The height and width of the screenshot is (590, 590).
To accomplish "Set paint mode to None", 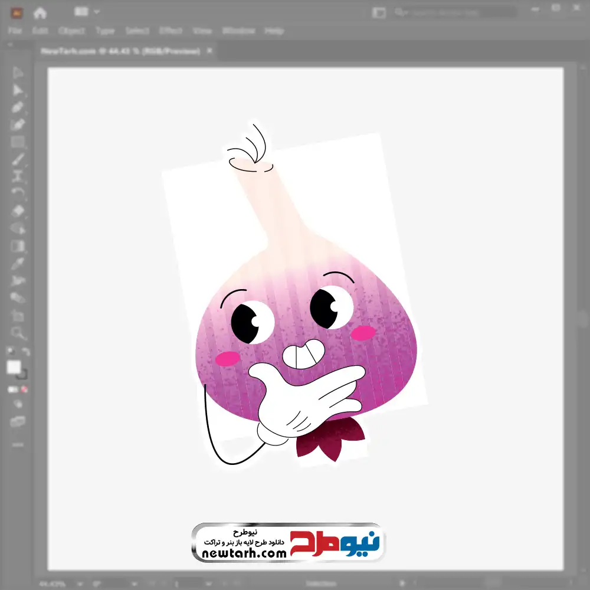I will [25, 389].
